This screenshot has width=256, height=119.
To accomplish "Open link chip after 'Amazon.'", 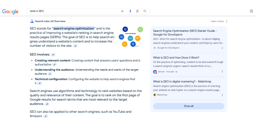I will [x=46, y=116].
